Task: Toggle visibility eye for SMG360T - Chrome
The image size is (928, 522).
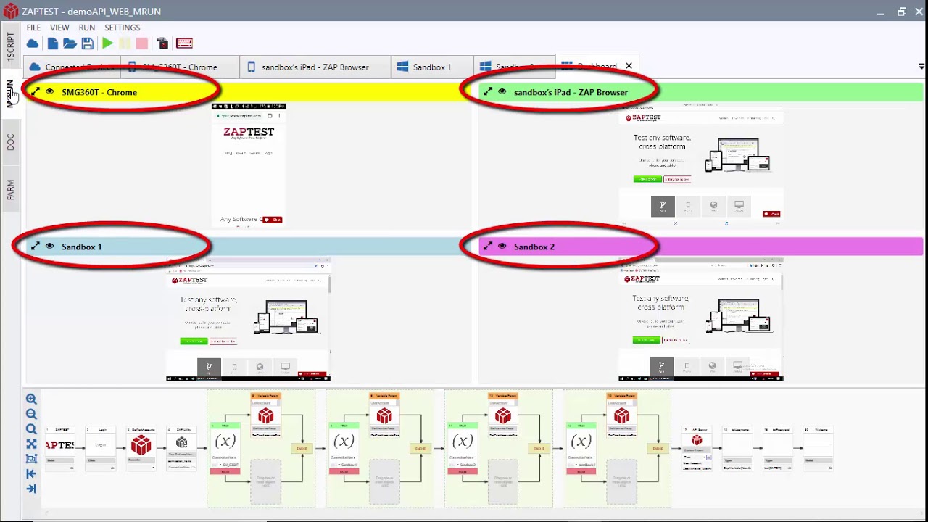Action: (50, 92)
